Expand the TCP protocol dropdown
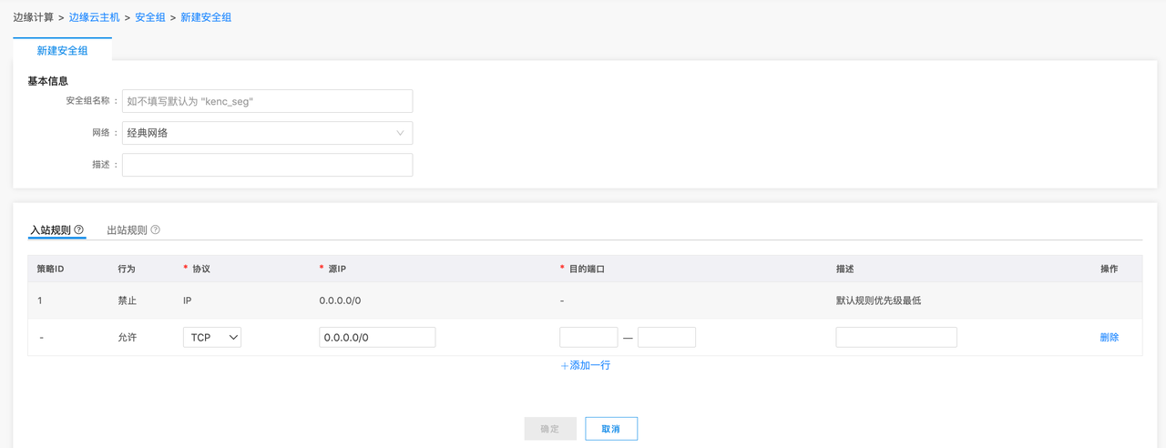 click(212, 337)
